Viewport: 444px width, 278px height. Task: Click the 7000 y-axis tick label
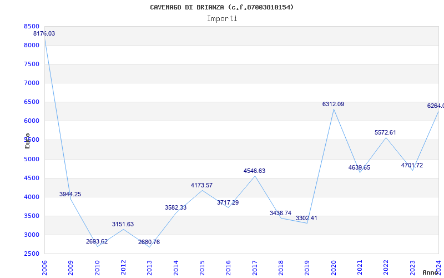pos(32,83)
